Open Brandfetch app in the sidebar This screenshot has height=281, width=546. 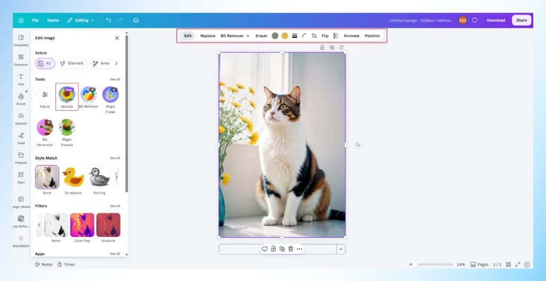[21, 241]
